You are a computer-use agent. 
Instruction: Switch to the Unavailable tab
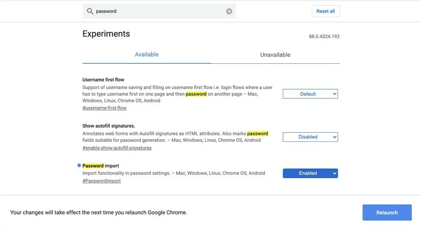pyautogui.click(x=275, y=55)
